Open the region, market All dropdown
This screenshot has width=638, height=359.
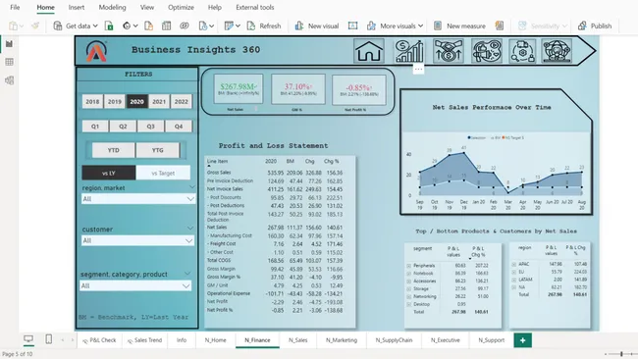[138, 199]
